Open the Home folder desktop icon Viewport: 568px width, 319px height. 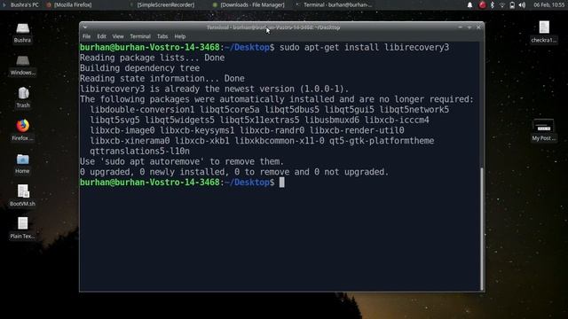click(22, 163)
